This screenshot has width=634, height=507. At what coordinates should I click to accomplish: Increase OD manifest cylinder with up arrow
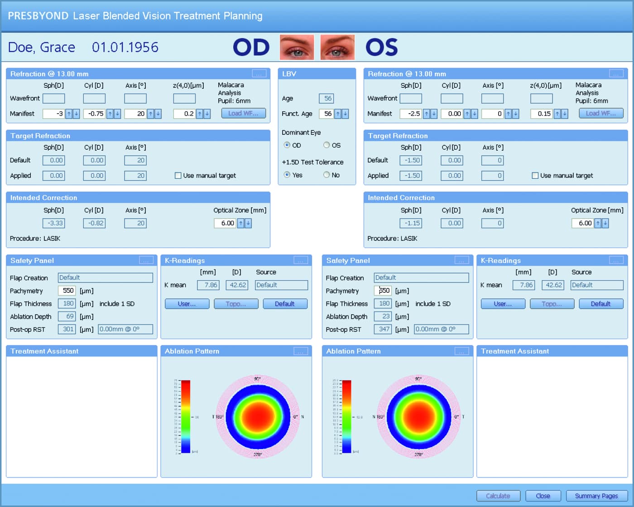(x=110, y=114)
